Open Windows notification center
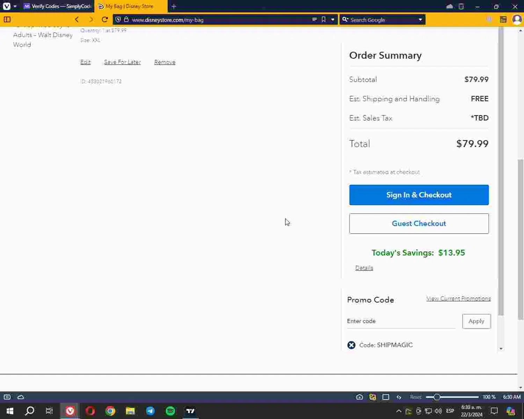524x419 pixels. (494, 411)
